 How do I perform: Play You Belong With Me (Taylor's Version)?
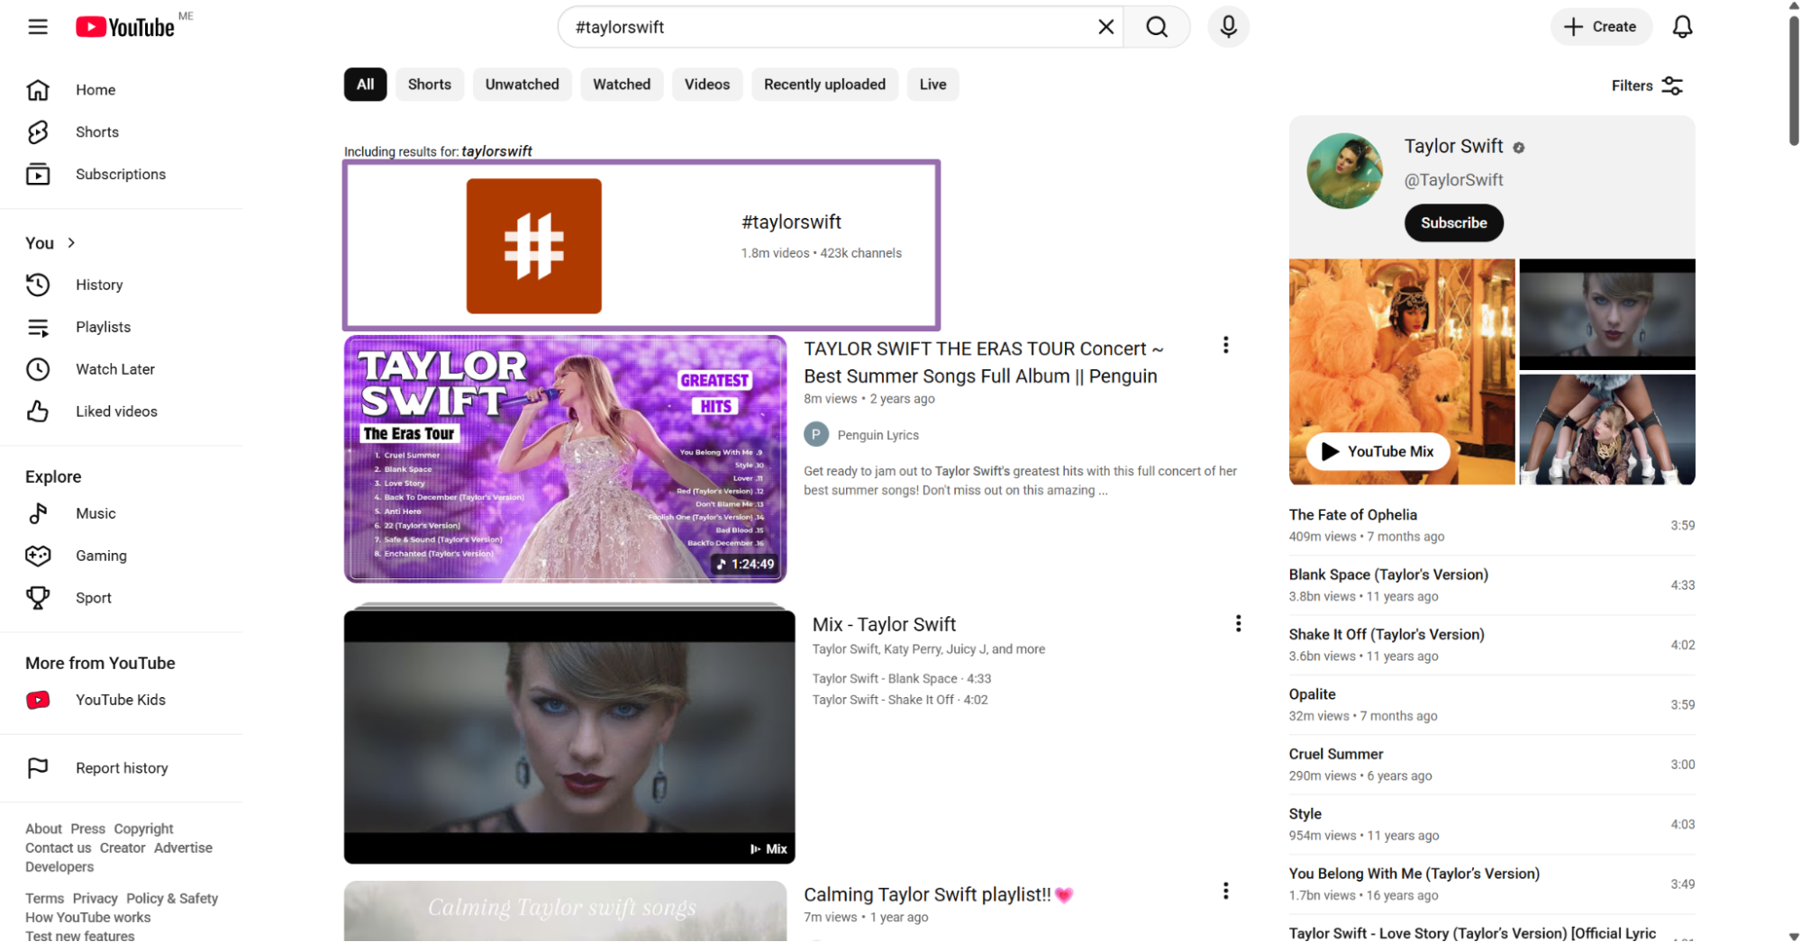coord(1491,884)
